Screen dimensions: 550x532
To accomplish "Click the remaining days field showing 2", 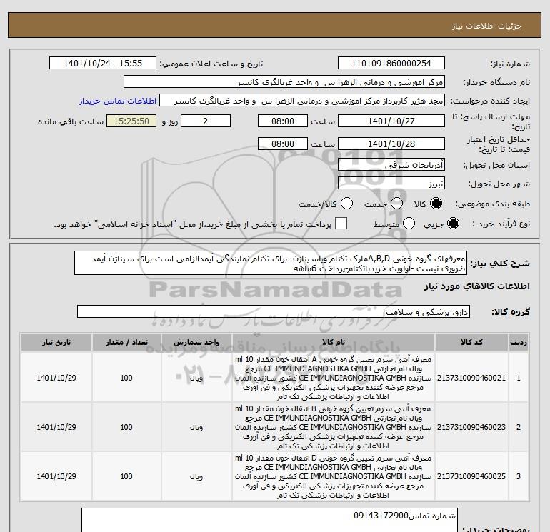I will tap(206, 121).
